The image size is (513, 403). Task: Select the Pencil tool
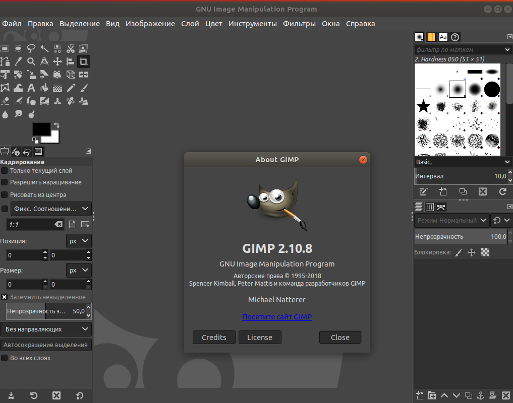pos(70,88)
